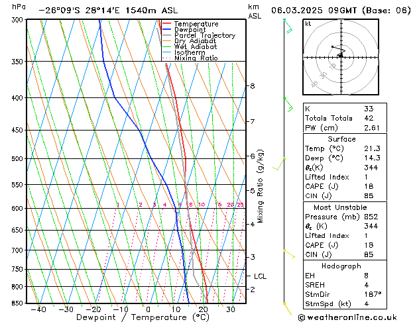Open the weatheronline.co.uk link
The image size is (417, 322).
(357, 317)
